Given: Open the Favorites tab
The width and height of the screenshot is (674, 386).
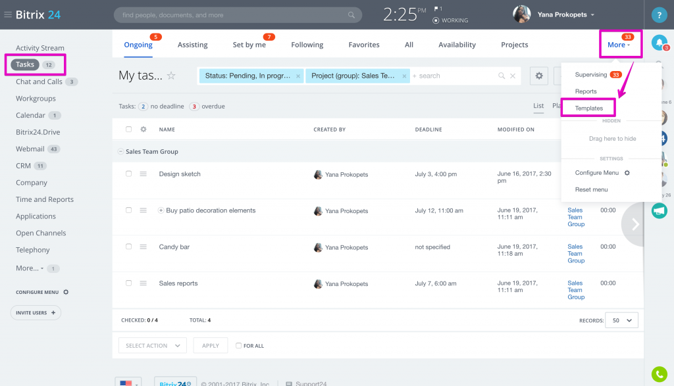Looking at the screenshot, I should click(x=363, y=45).
